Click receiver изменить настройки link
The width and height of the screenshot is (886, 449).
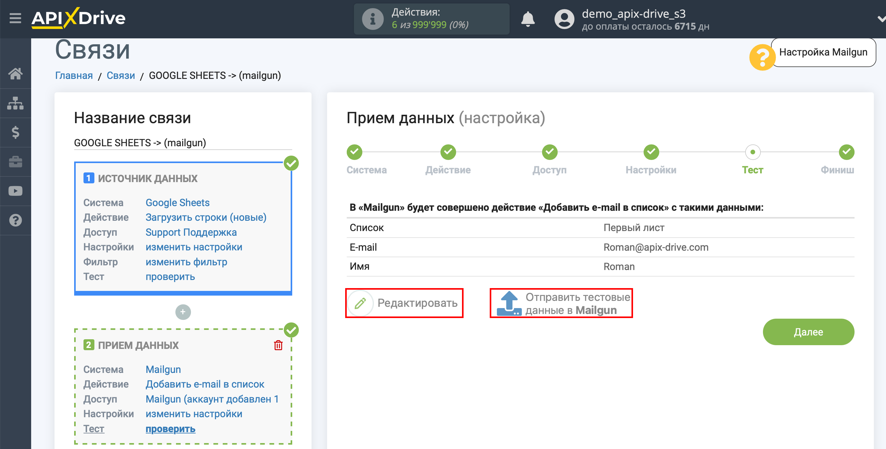(194, 413)
